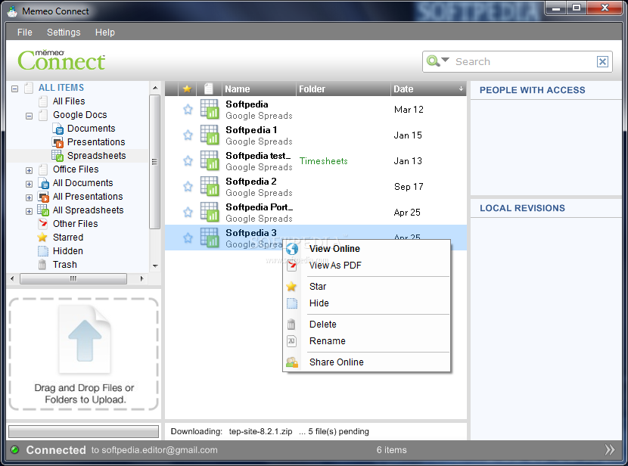The height and width of the screenshot is (466, 628).
Task: Click the rename icon beside Rename
Action: pos(291,340)
